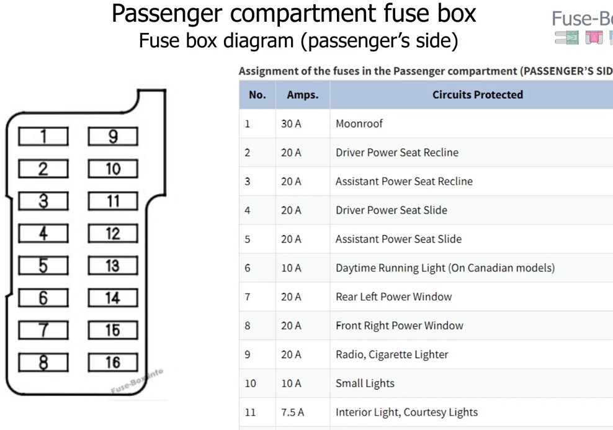Image resolution: width=613 pixels, height=430 pixels.
Task: Click fuse slot 1 in the diagram
Action: pos(43,137)
